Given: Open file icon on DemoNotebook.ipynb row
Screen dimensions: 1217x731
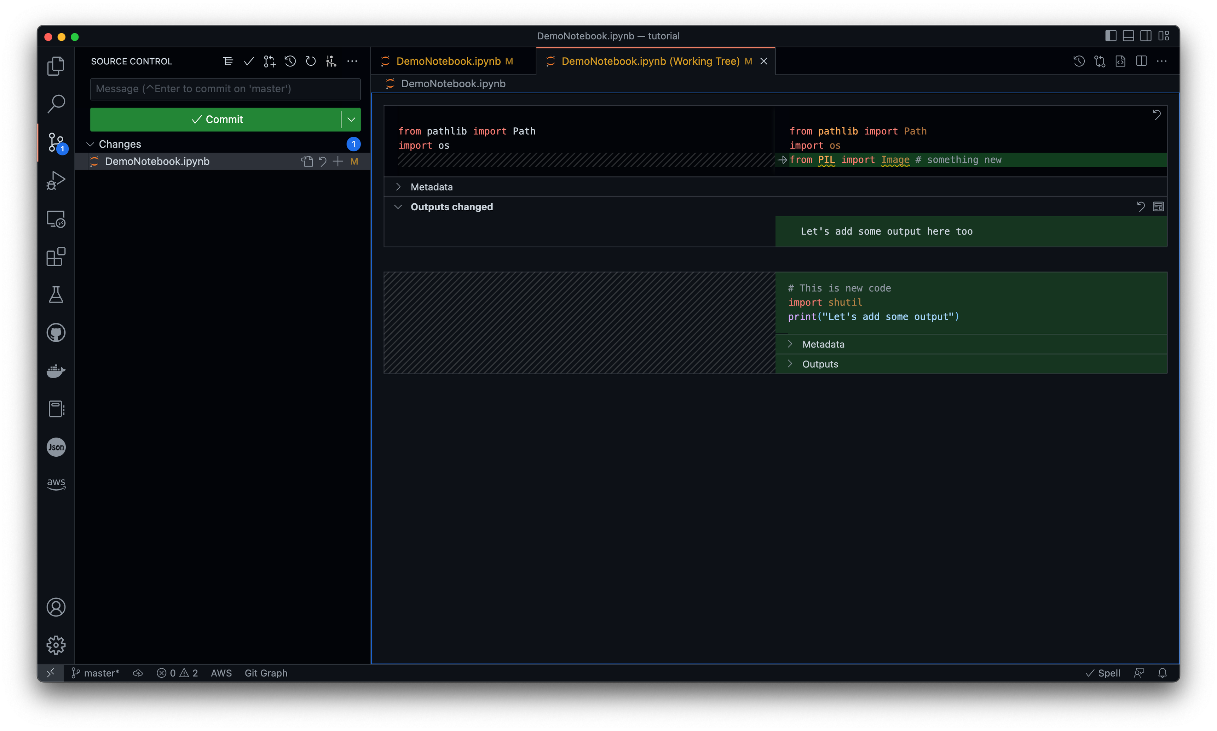Looking at the screenshot, I should (x=307, y=161).
